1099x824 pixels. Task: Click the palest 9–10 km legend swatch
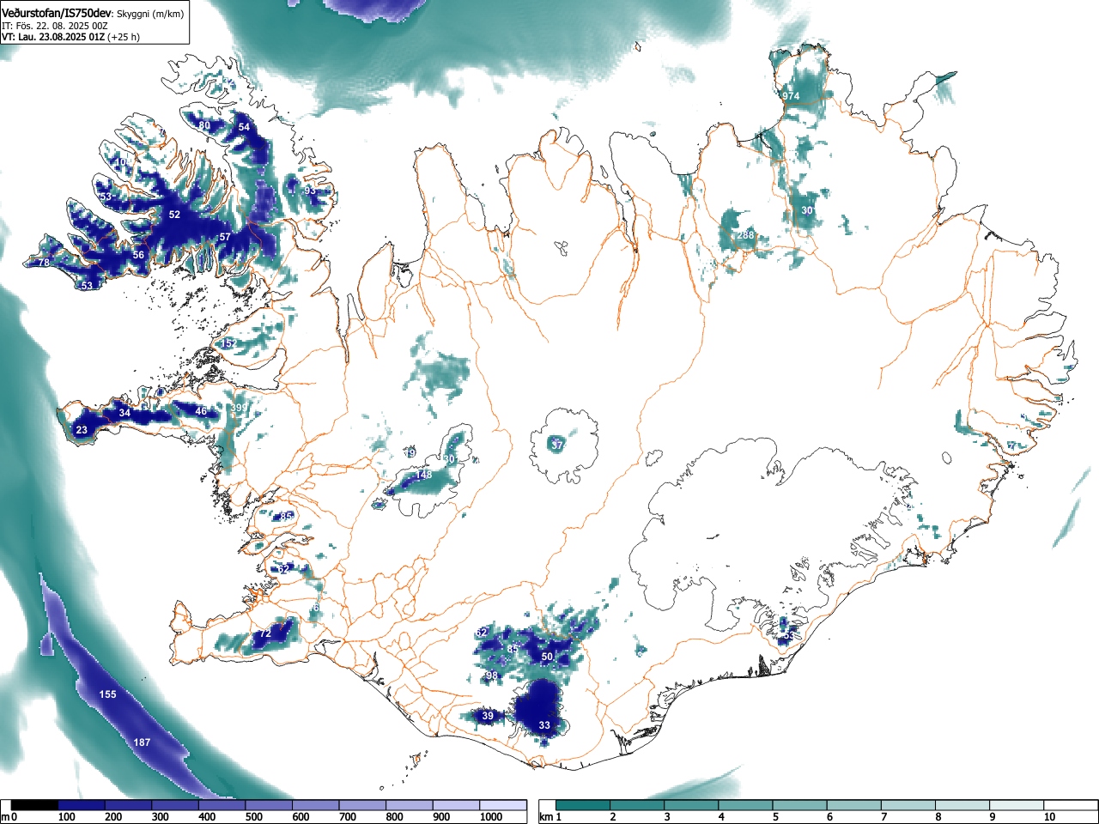pos(1017,805)
